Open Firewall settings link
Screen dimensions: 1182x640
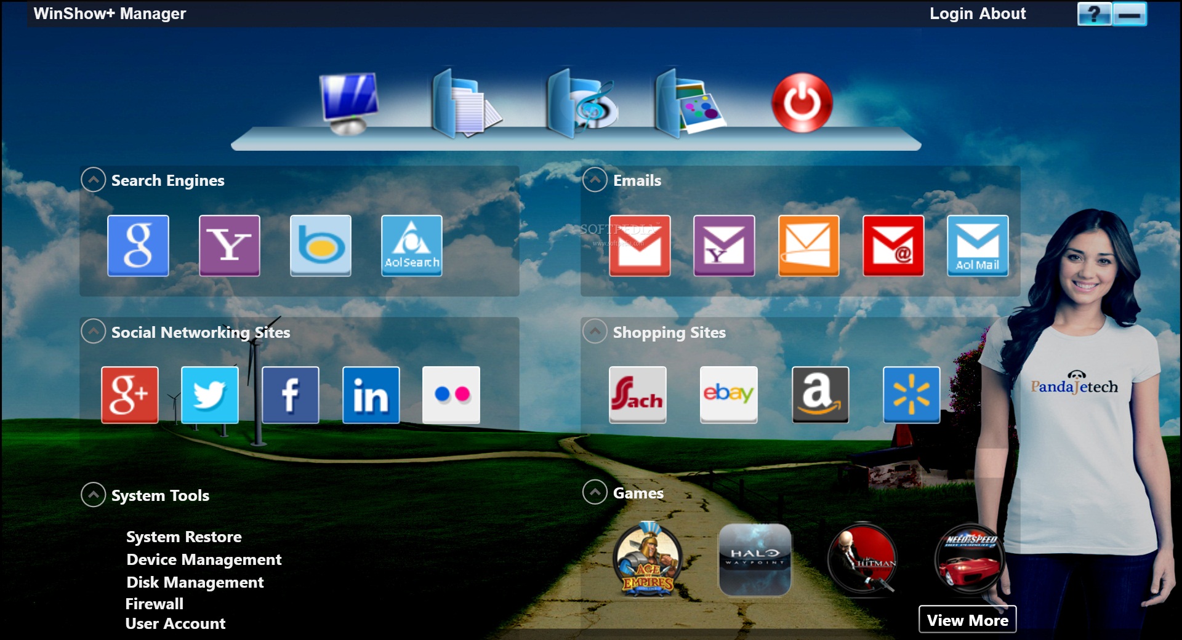pyautogui.click(x=155, y=604)
